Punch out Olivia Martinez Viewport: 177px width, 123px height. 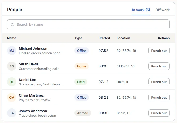tap(159, 97)
